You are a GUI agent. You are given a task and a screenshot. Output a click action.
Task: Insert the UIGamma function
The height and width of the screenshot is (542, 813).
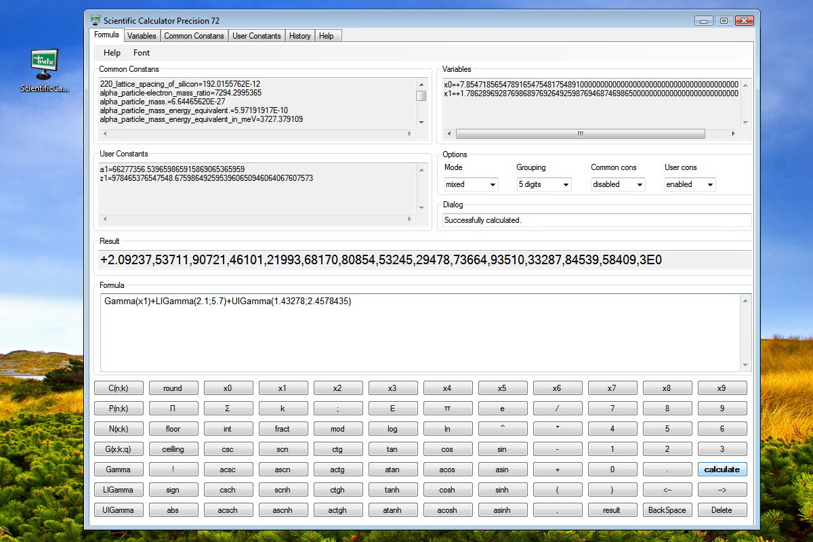point(119,510)
